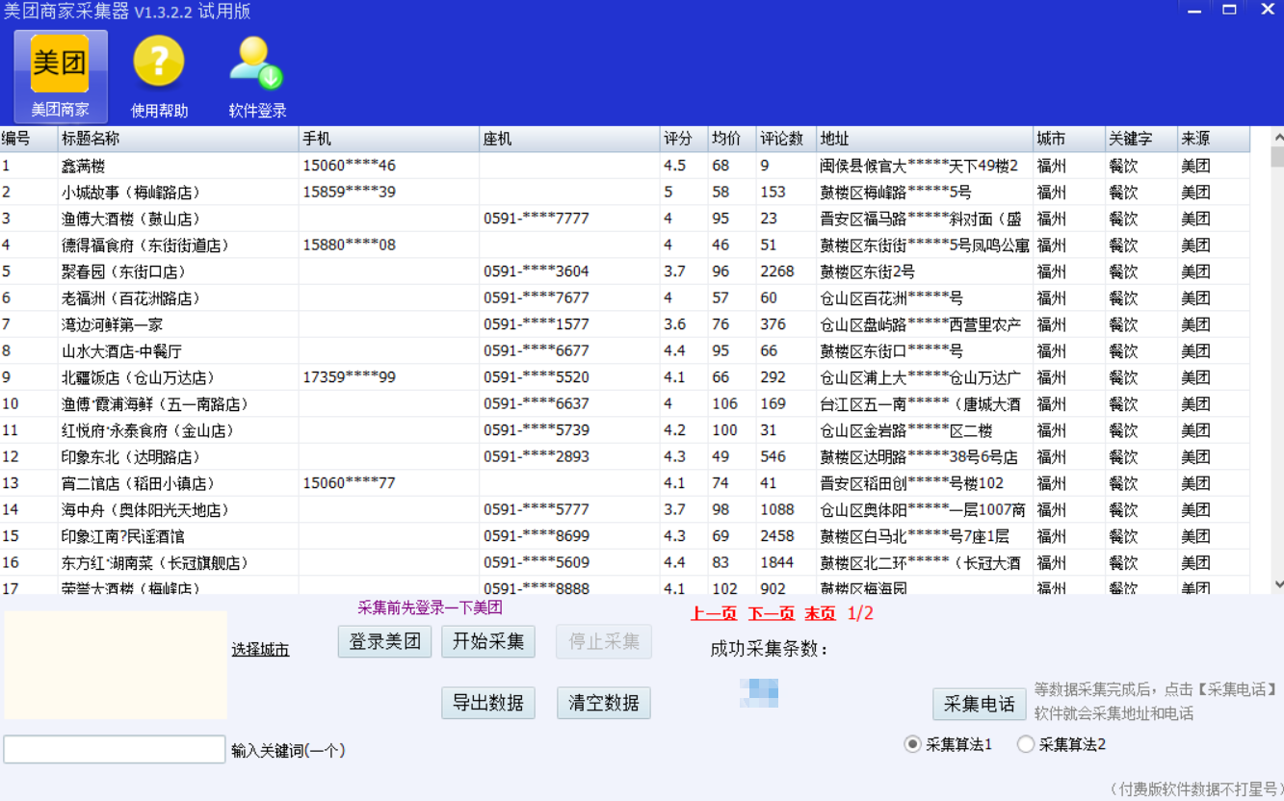Open the 使用帮助 help icon
Viewport: 1284px width, 801px height.
click(159, 76)
